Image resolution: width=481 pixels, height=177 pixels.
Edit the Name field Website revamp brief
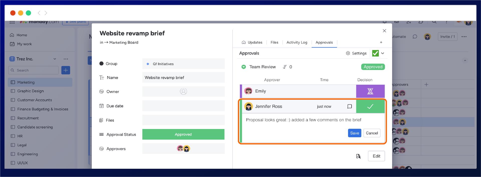coord(183,77)
